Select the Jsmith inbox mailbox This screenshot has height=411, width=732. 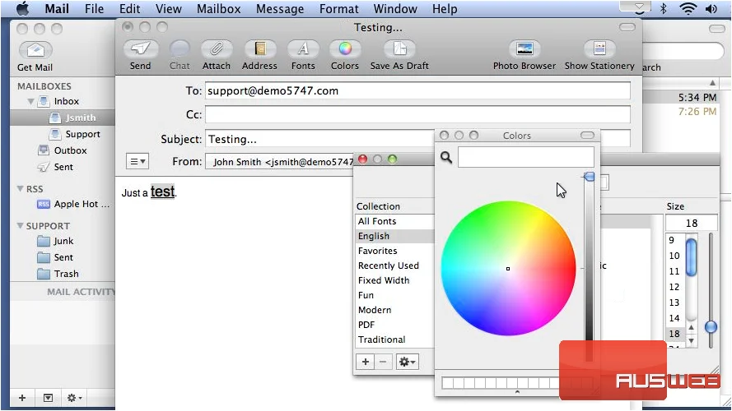click(x=63, y=118)
